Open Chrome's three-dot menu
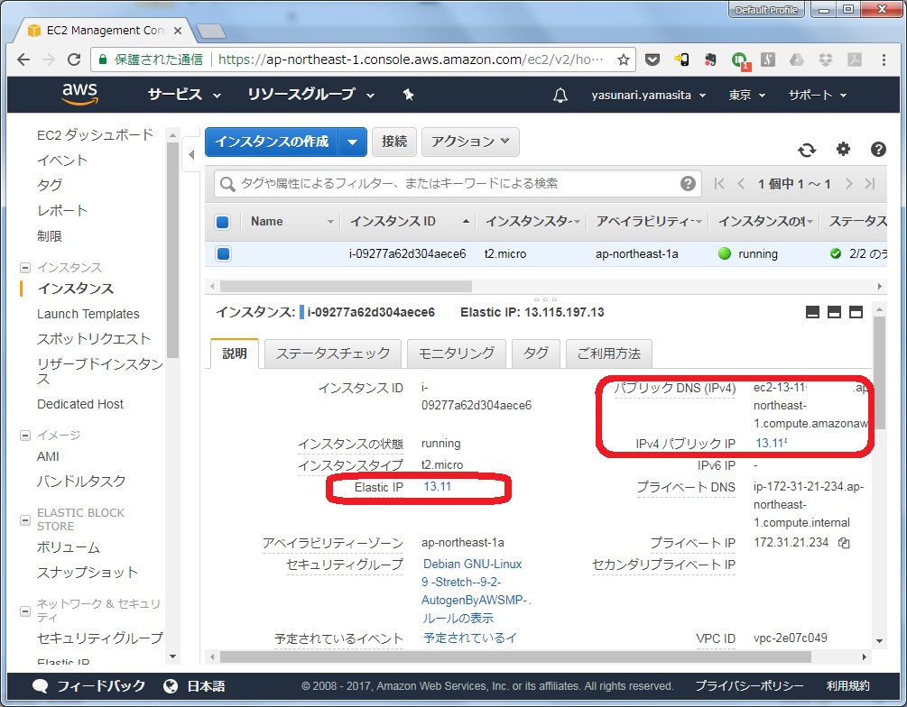This screenshot has height=707, width=907. (884, 60)
